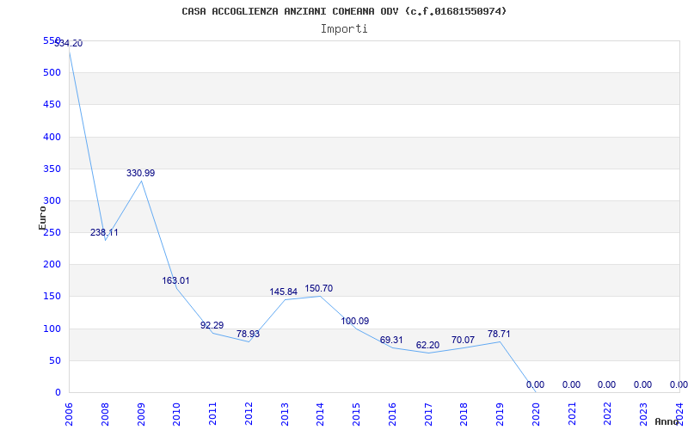688x430 pixels.
Task: Click the Importi subtitle
Action: pyautogui.click(x=344, y=29)
